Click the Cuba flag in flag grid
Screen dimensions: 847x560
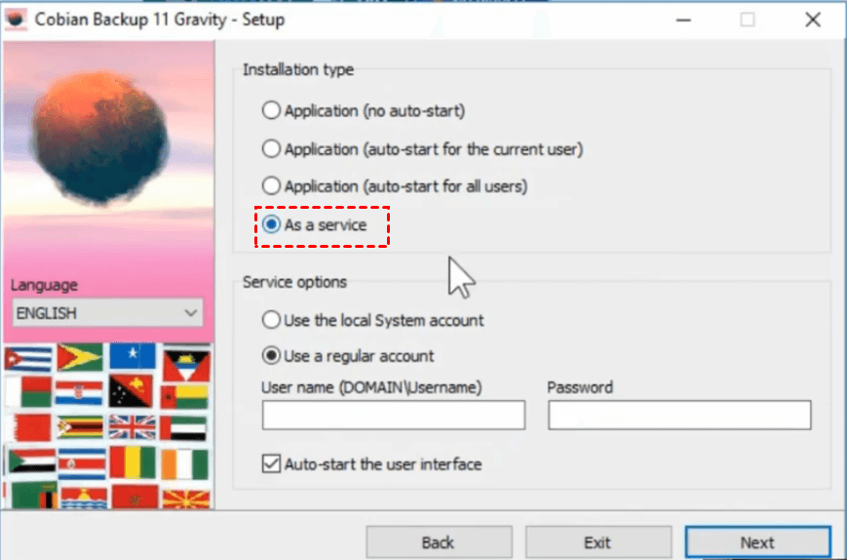(28, 358)
